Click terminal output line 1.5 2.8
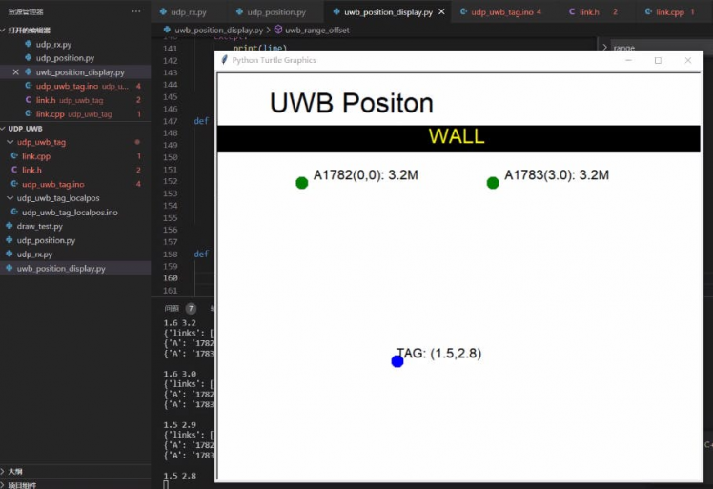The height and width of the screenshot is (489, 713). 179,476
